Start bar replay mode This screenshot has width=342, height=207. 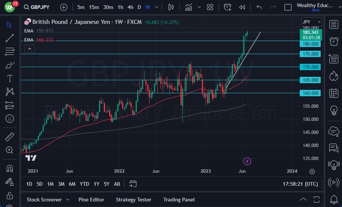pos(242,7)
